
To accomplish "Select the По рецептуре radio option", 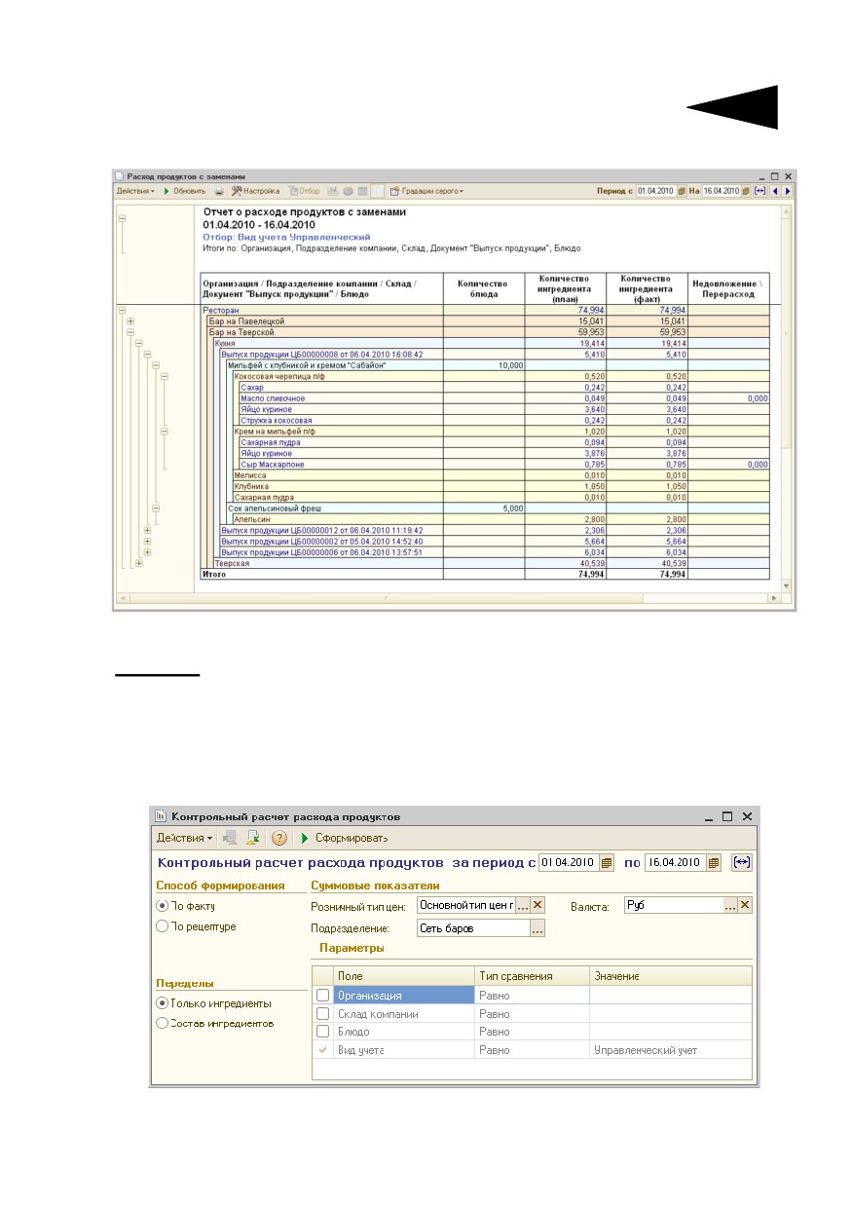I will pyautogui.click(x=196, y=927).
